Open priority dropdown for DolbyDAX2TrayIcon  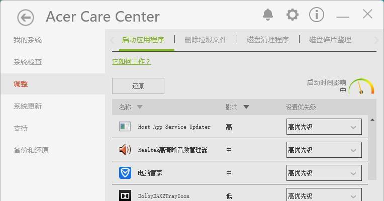[324, 195]
